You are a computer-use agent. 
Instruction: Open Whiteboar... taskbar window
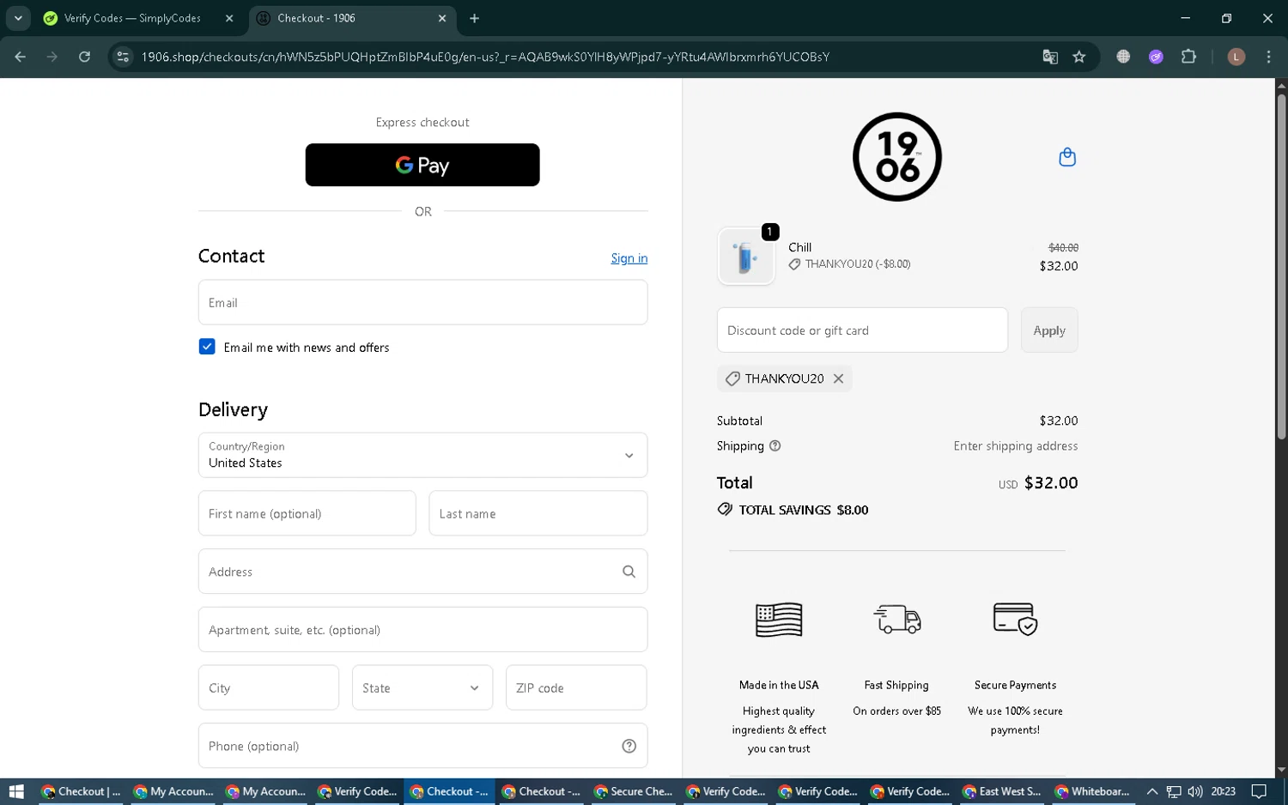coord(1094,791)
